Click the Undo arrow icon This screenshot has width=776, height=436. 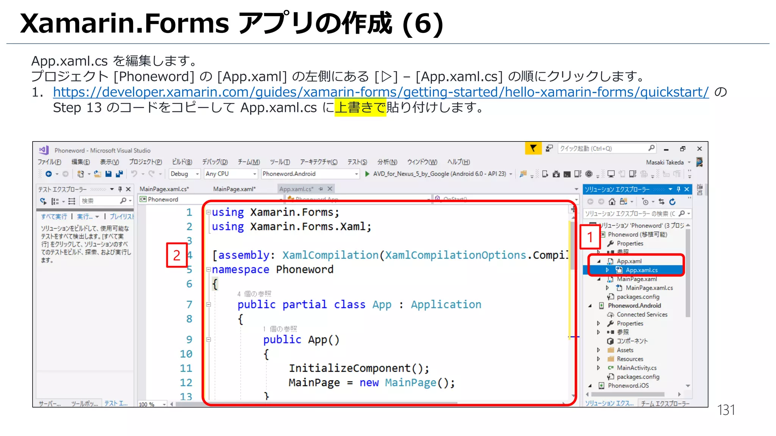click(134, 174)
